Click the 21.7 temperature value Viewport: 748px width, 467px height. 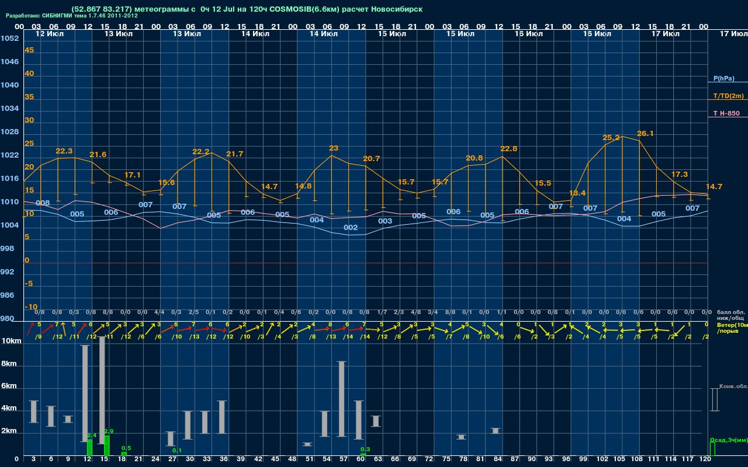tap(234, 154)
